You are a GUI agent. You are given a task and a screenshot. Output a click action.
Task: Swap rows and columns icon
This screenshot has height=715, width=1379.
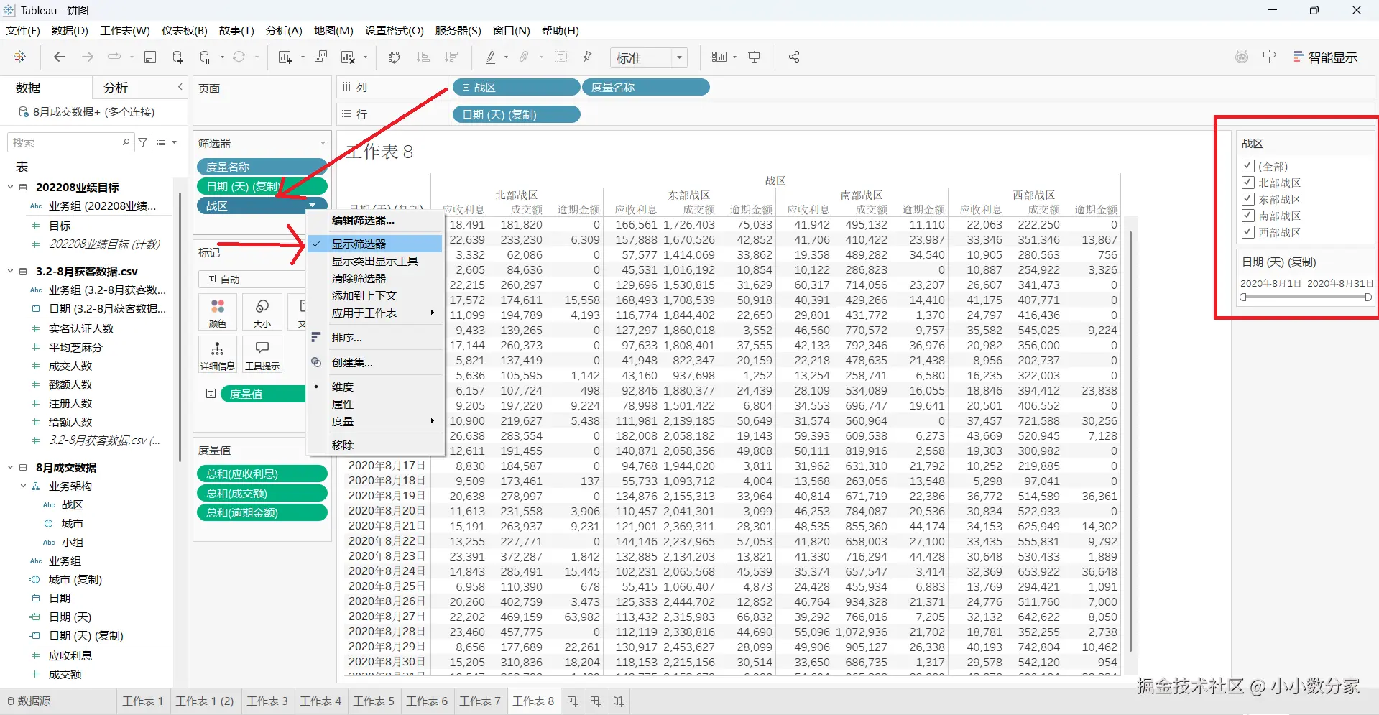coord(395,57)
